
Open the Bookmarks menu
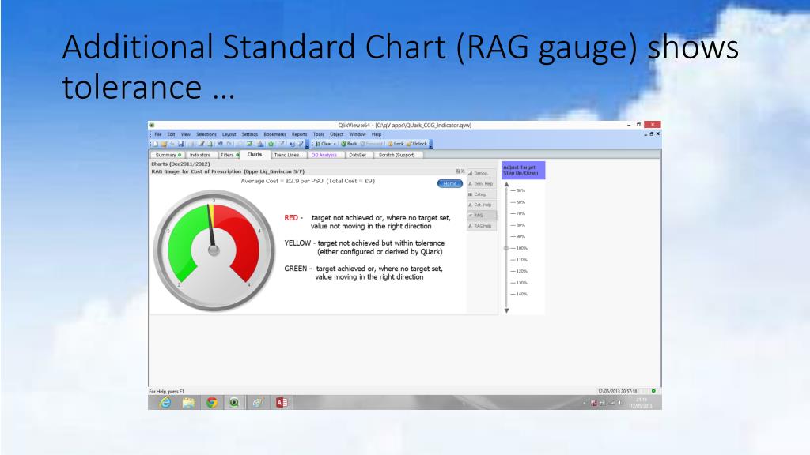[x=274, y=134]
